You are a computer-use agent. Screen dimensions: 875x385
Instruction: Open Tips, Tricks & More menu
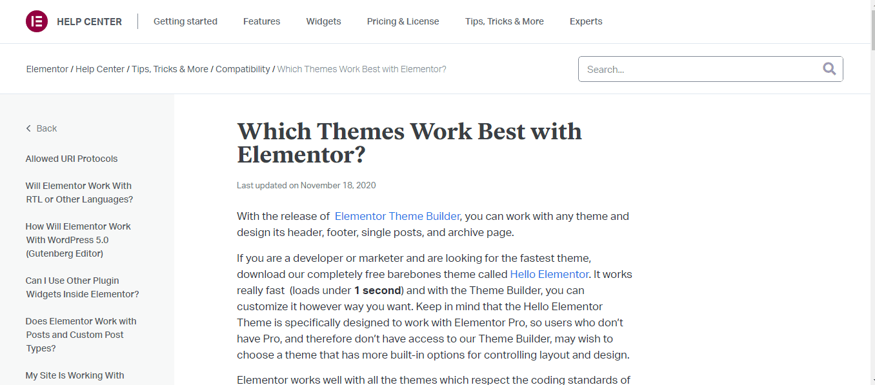[x=504, y=21]
